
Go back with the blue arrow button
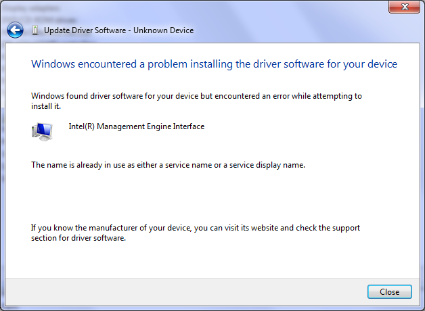[x=15, y=30]
